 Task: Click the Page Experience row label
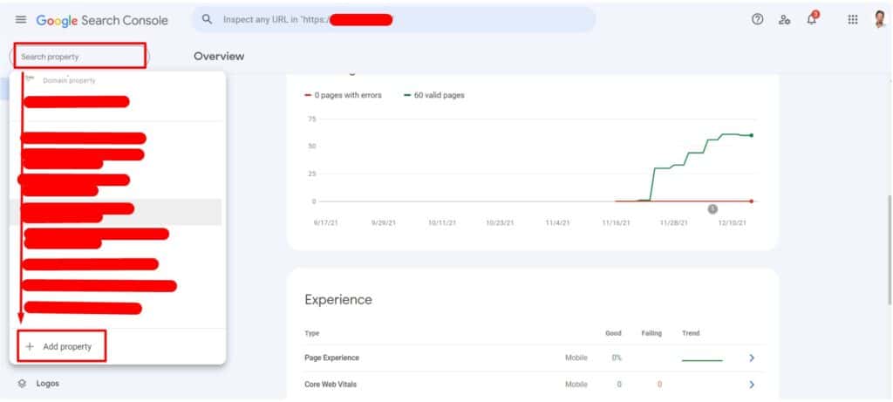point(332,358)
